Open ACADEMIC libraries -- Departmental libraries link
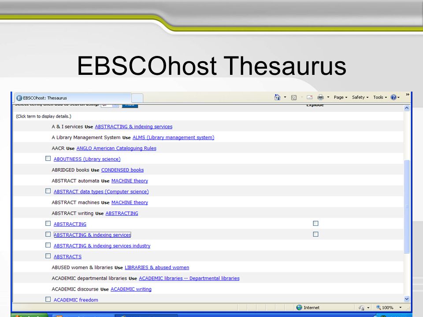 pyautogui.click(x=189, y=278)
